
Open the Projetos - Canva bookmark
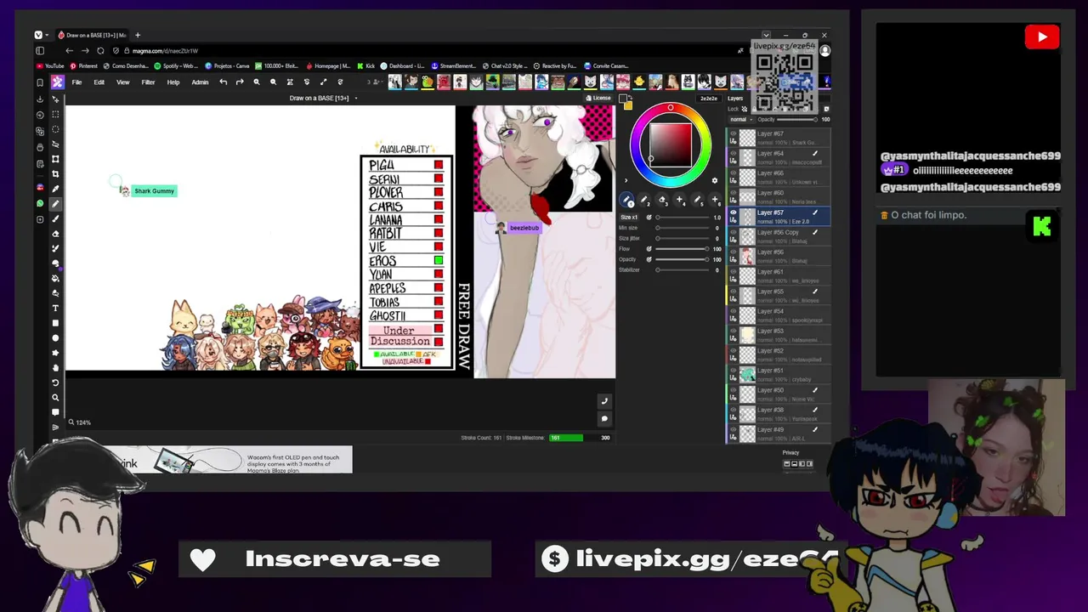[227, 65]
